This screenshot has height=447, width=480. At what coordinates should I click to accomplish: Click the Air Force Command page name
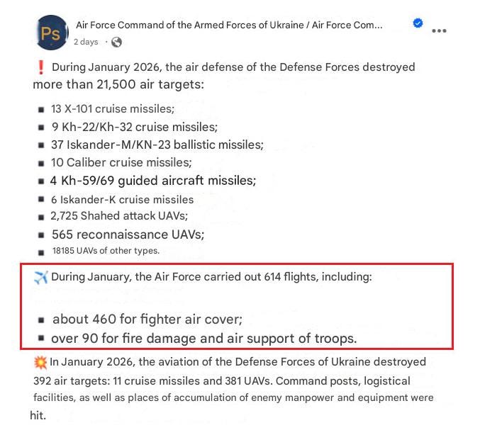[x=229, y=25]
